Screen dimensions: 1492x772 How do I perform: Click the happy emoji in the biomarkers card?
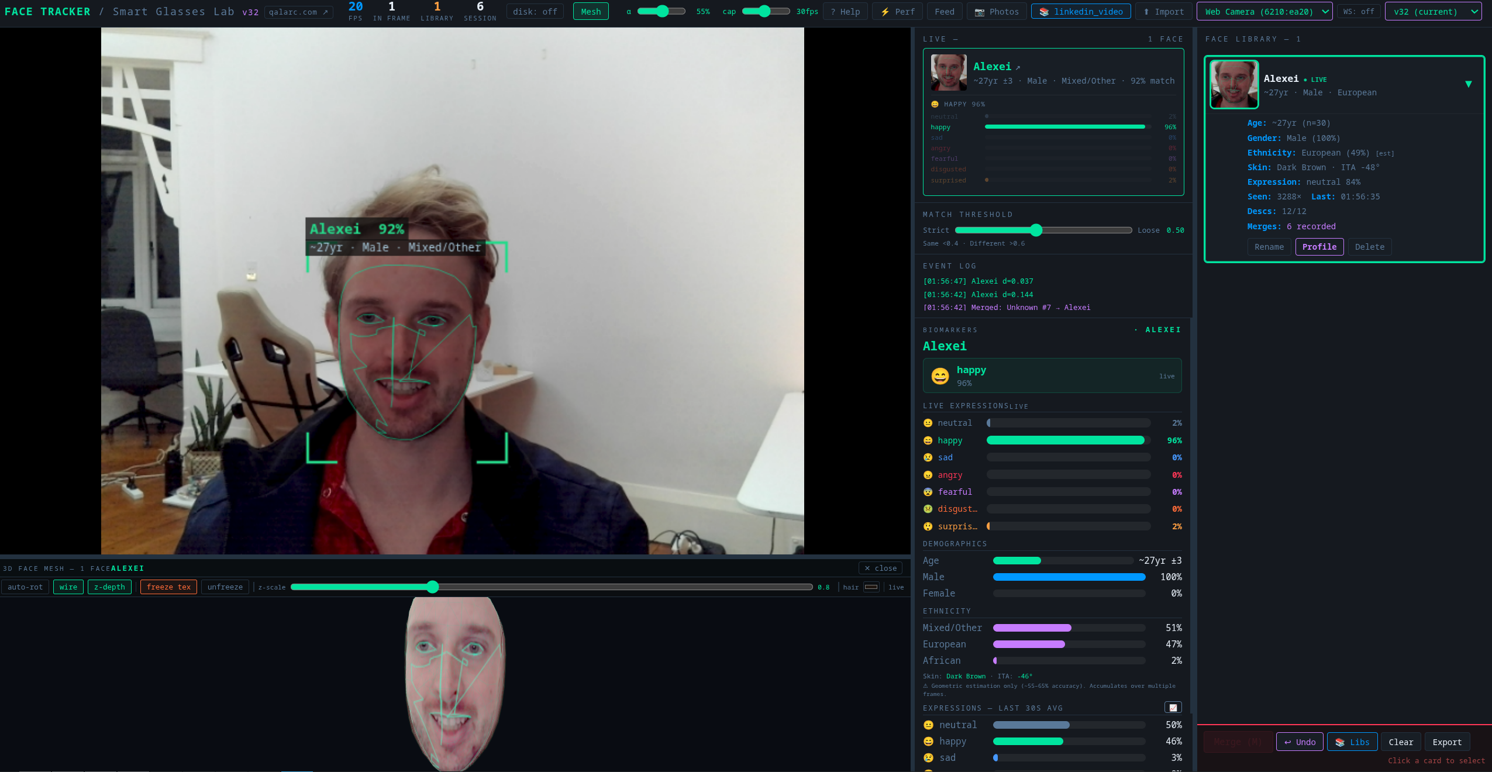940,376
